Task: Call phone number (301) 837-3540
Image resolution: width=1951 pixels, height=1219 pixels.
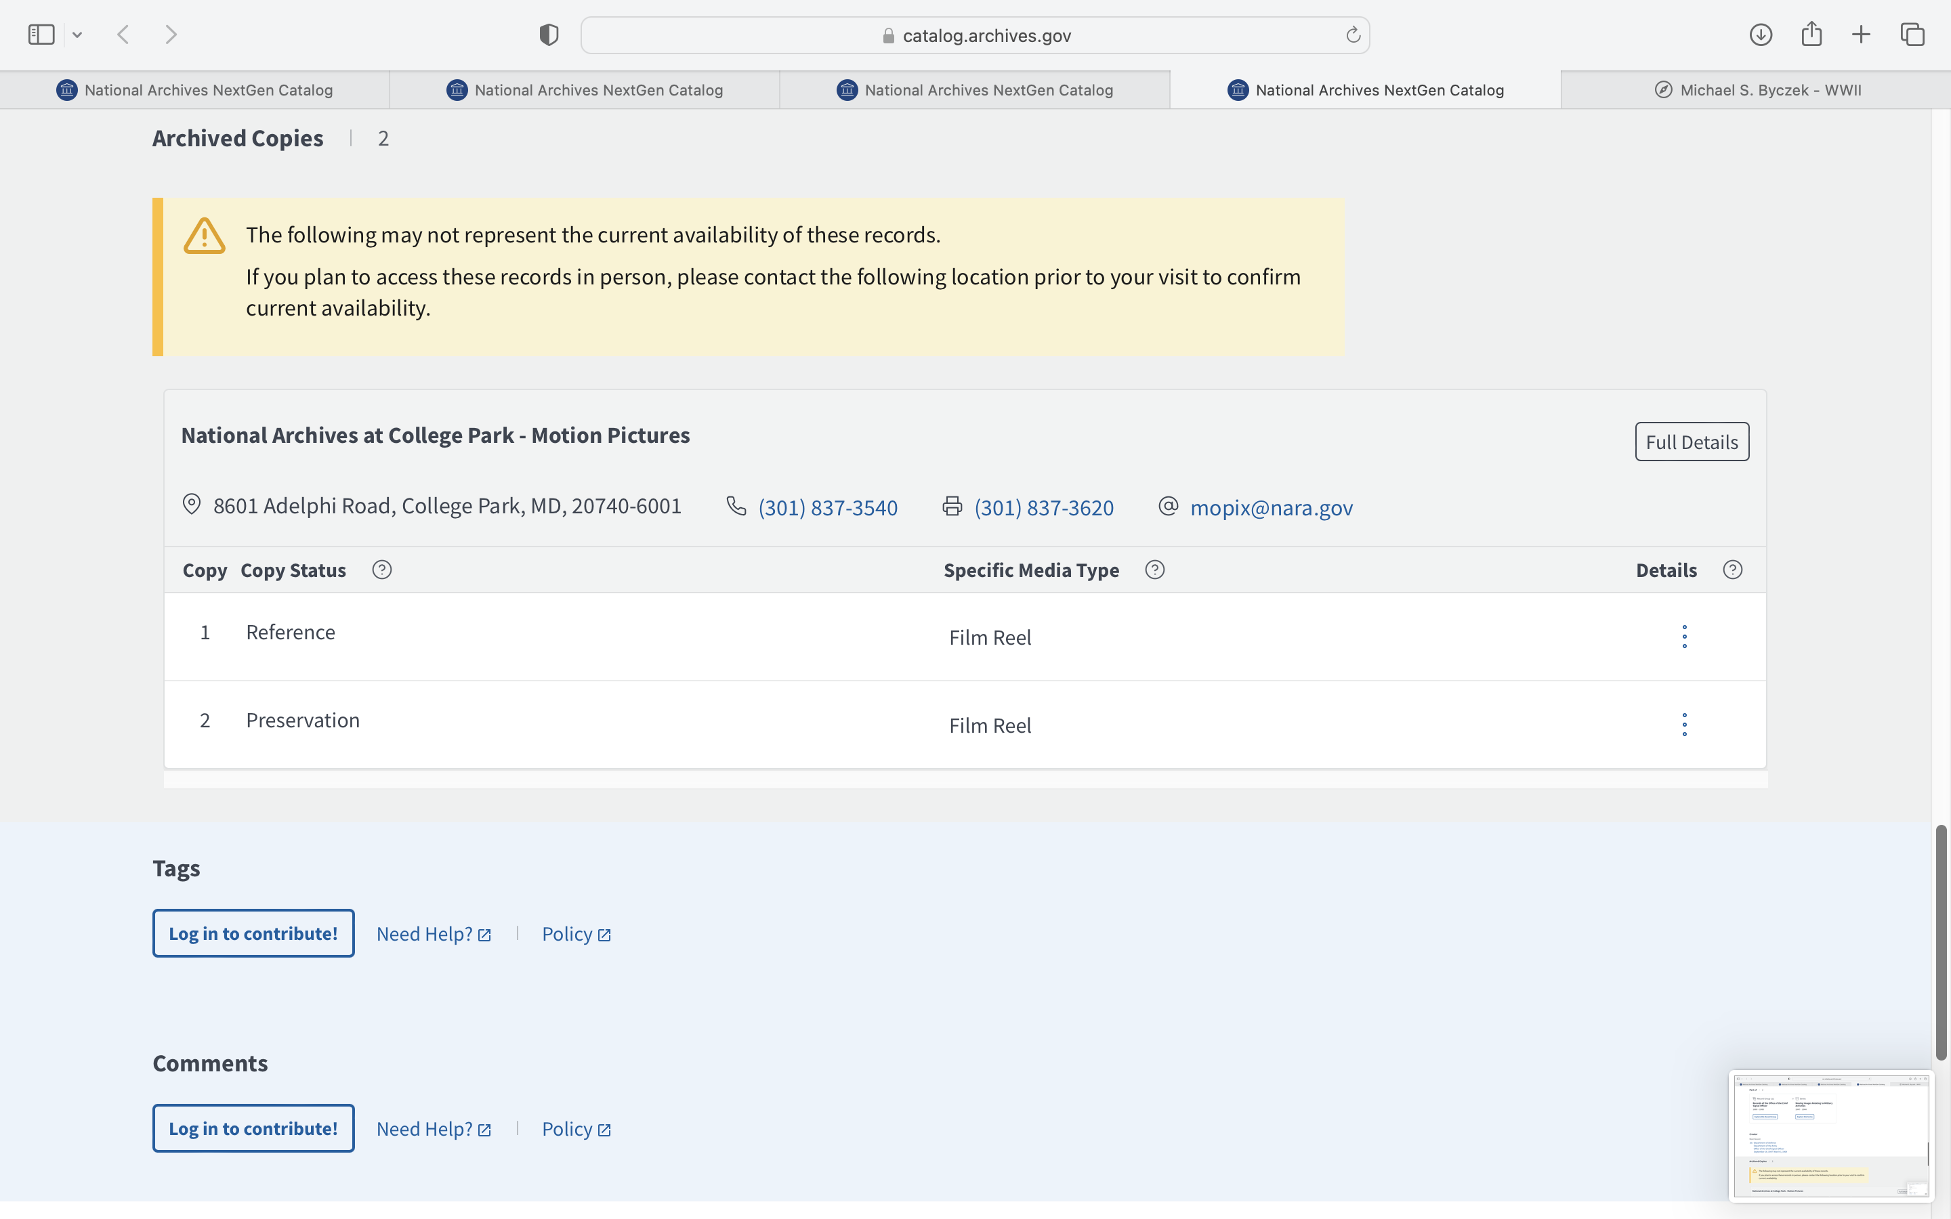Action: point(827,508)
